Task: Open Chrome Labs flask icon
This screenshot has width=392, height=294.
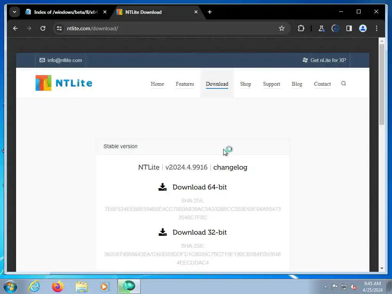Action: coord(322,28)
